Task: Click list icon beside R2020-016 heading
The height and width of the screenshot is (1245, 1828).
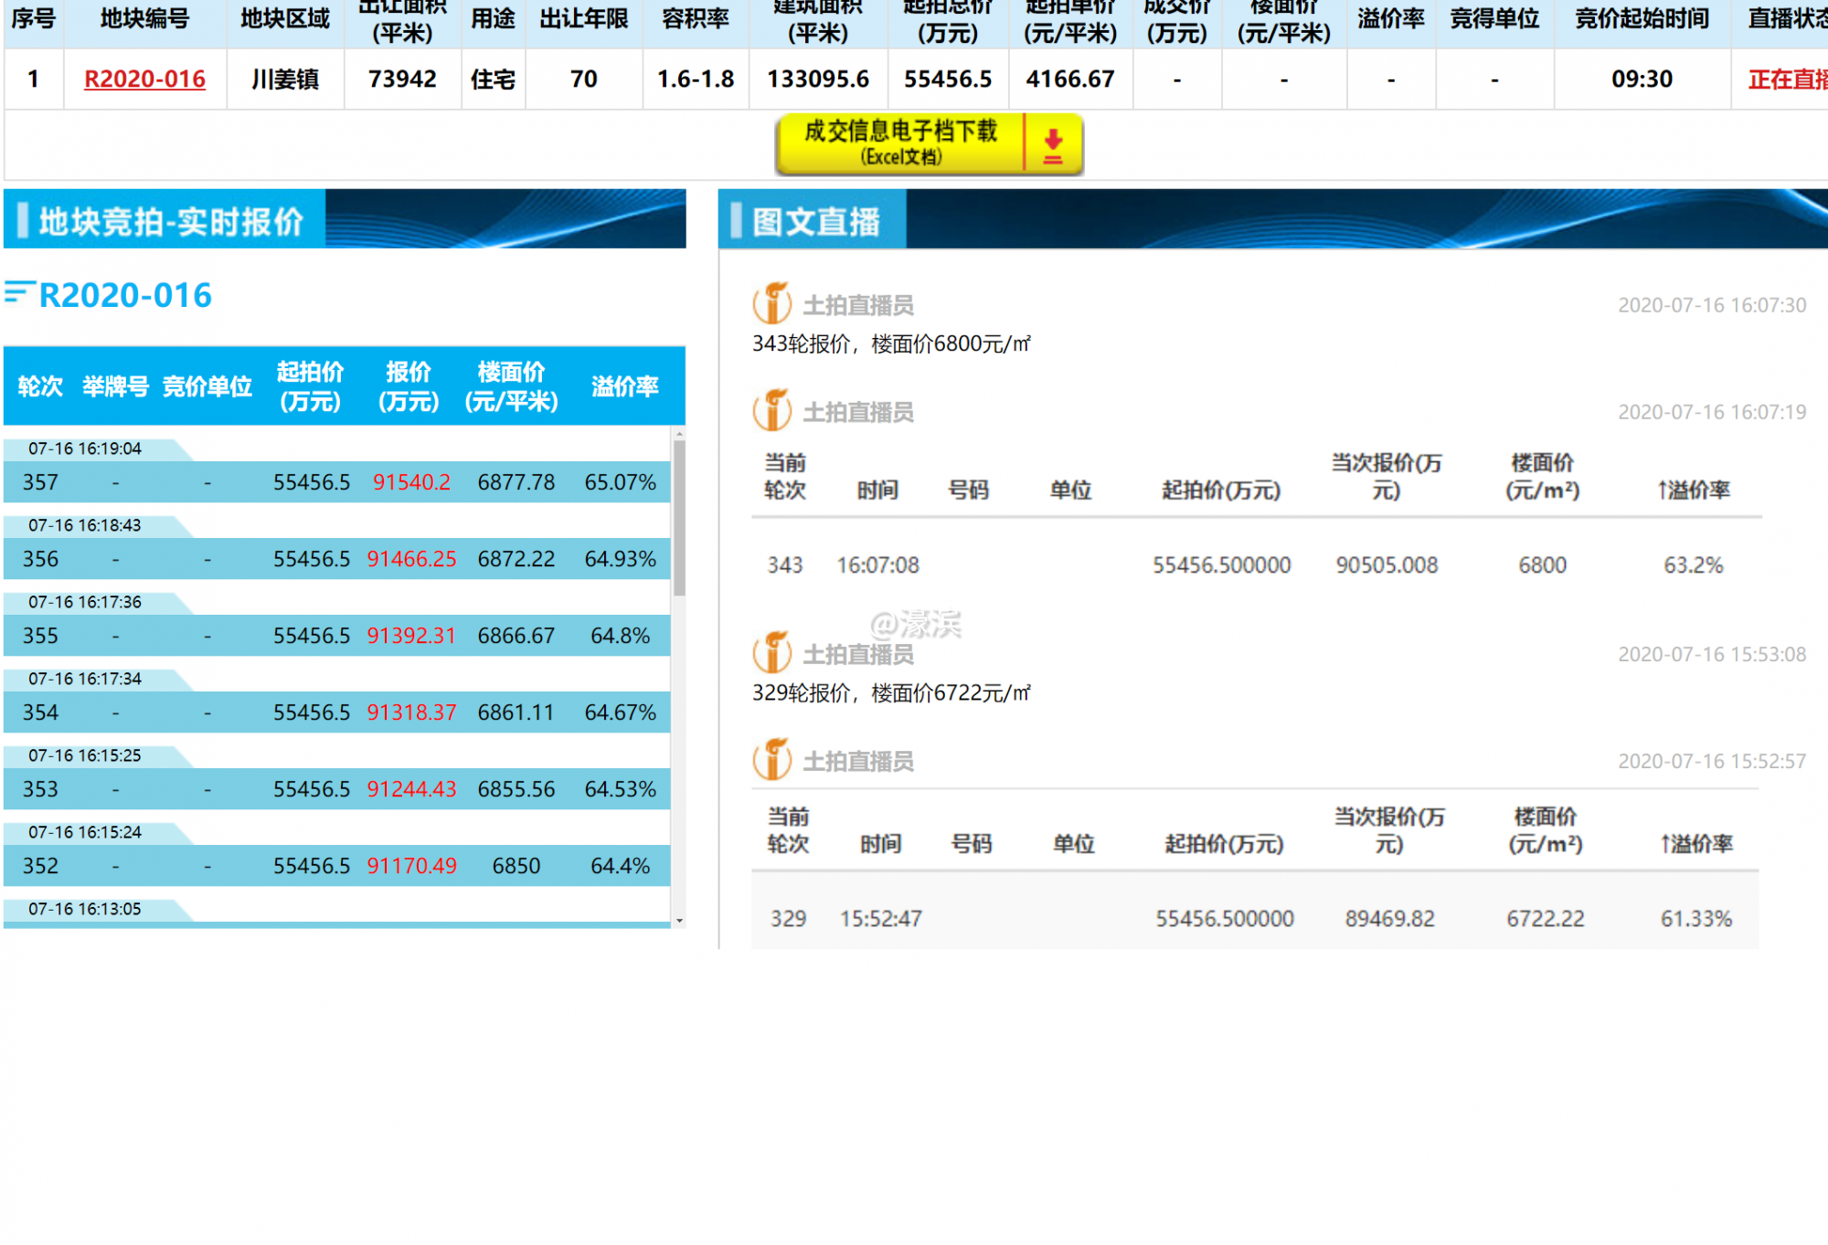Action: pyautogui.click(x=19, y=292)
